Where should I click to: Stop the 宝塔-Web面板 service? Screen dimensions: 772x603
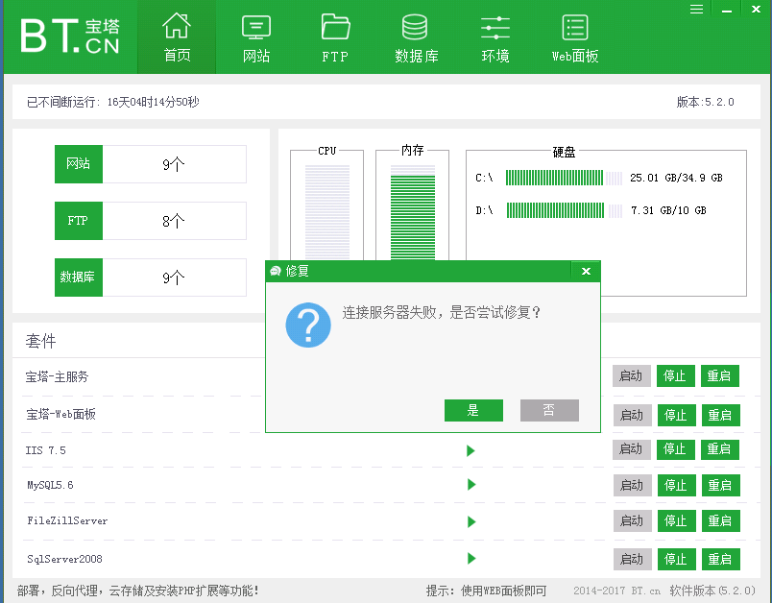pos(677,415)
